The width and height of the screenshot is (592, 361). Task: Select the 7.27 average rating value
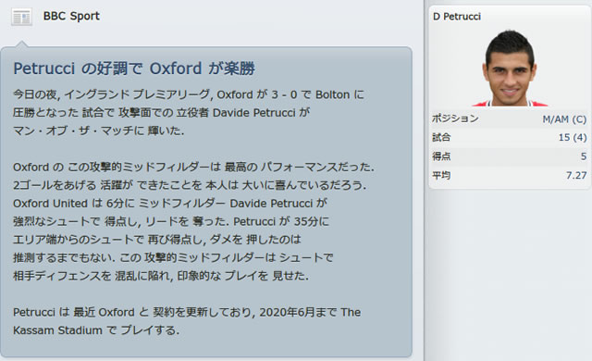point(576,175)
